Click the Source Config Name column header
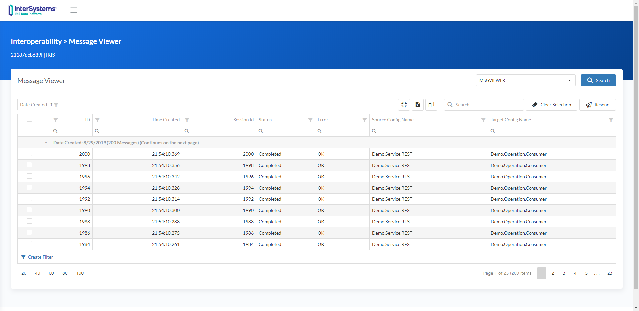This screenshot has width=639, height=311. (393, 120)
